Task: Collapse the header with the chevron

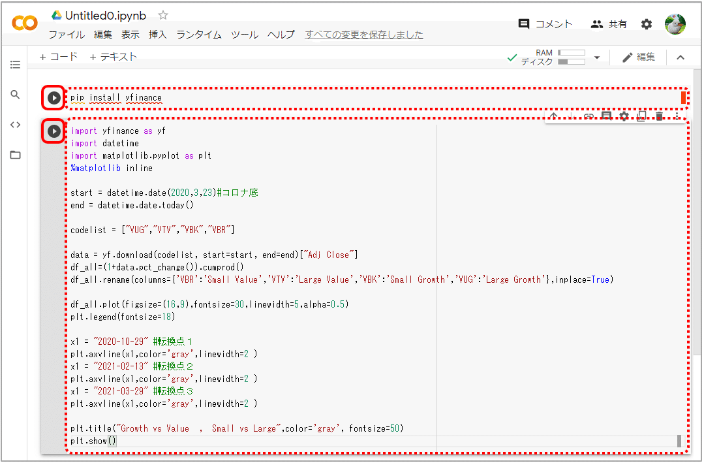Action: pos(681,57)
